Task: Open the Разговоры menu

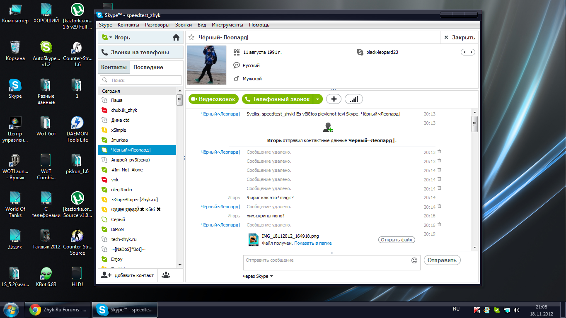Action: tap(157, 25)
